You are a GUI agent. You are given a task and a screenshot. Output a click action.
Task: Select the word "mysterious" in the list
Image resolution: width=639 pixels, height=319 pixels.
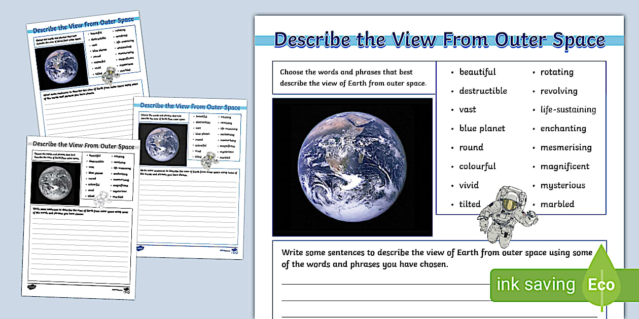tap(562, 185)
